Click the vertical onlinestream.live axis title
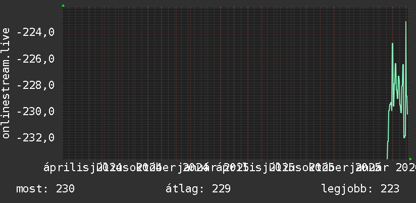The height and width of the screenshot is (203, 416). tap(6, 83)
